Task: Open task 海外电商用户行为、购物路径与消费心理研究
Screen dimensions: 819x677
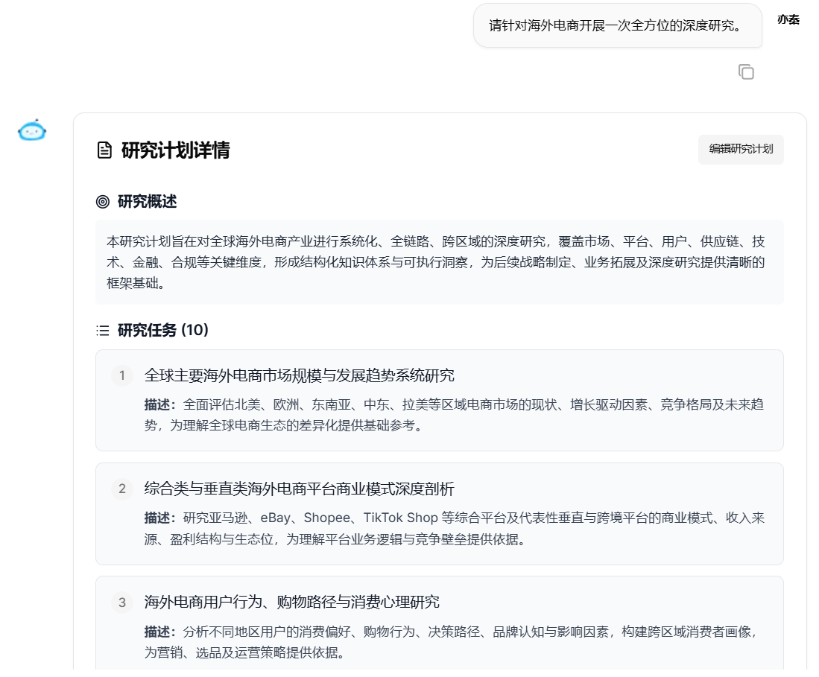Action: [x=291, y=602]
